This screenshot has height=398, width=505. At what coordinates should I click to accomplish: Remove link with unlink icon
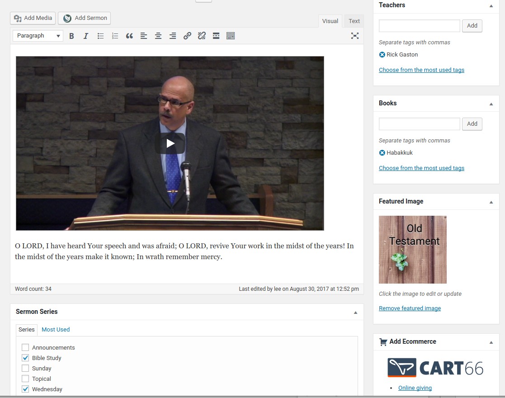pos(202,36)
